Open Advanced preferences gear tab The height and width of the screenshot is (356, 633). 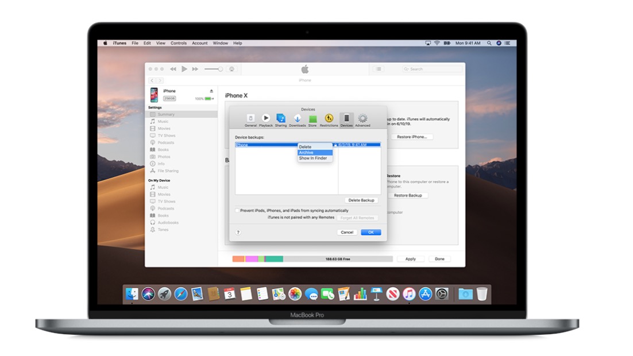point(362,120)
